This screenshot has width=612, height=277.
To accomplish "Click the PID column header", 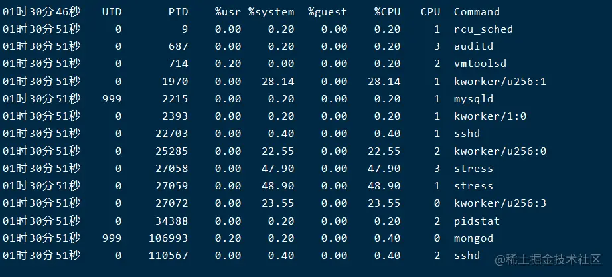I will click(179, 12).
